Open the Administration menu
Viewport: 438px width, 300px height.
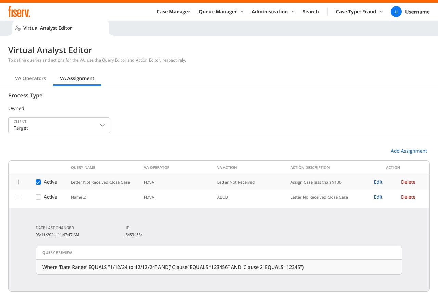coord(273,12)
